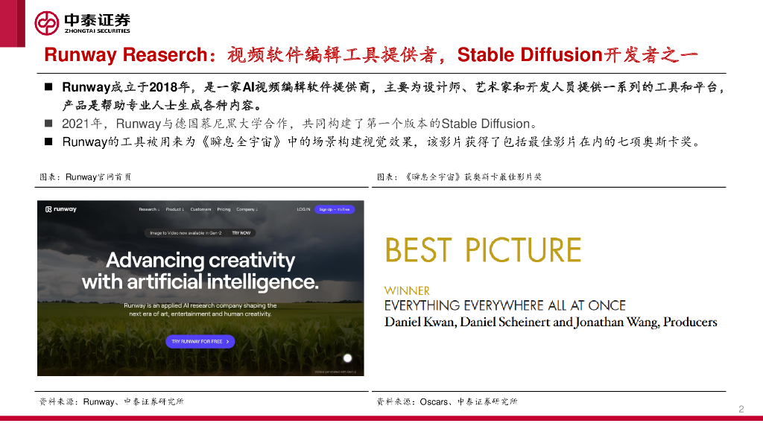Open the Product menu in the runway navbar
763x429 pixels.
pyautogui.click(x=174, y=209)
